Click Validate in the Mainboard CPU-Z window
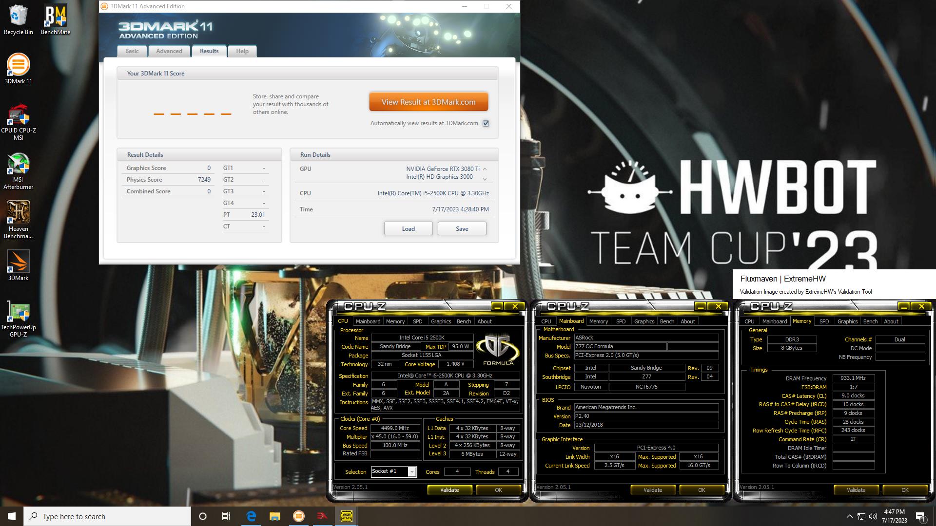Screen dimensions: 936x526 click(x=653, y=490)
